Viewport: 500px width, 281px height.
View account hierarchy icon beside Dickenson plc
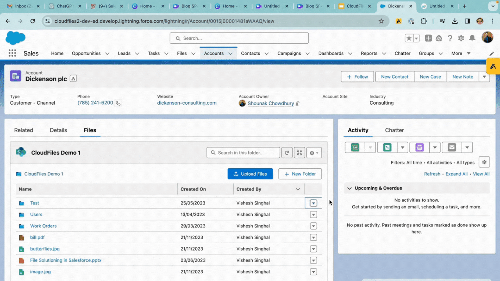[73, 79]
